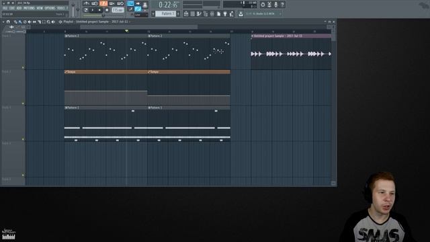This screenshot has height=242, width=430.
Task: Mute Track 2 with its green light
Action: pyautogui.click(x=23, y=104)
